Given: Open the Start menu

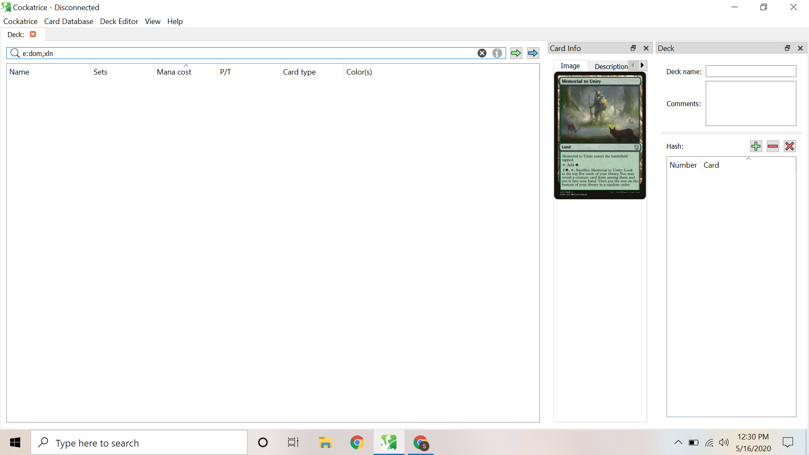Looking at the screenshot, I should point(15,442).
